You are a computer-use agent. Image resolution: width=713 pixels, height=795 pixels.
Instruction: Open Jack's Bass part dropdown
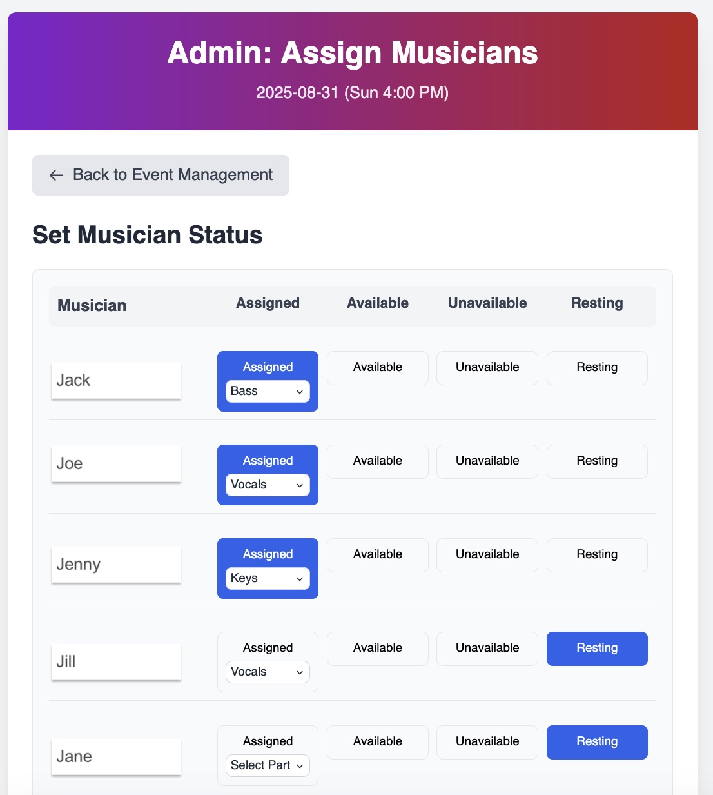tap(268, 391)
